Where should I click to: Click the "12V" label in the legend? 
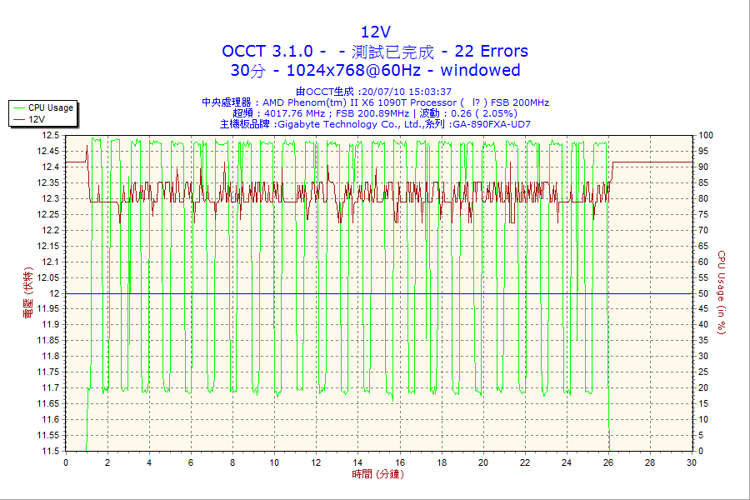tap(37, 120)
